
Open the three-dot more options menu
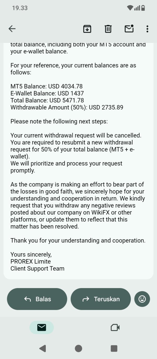coord(147,29)
